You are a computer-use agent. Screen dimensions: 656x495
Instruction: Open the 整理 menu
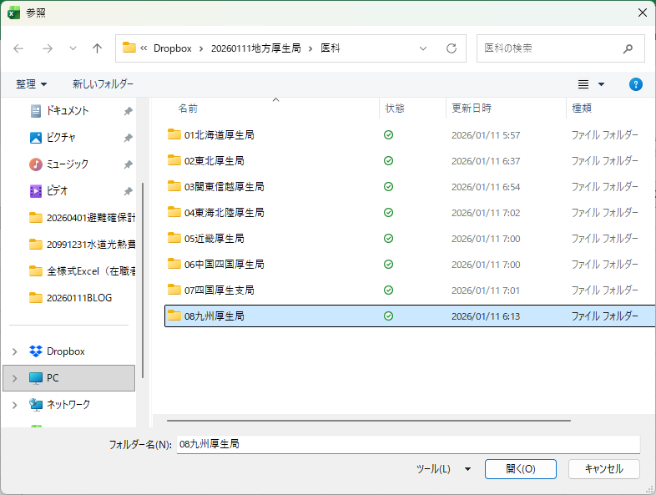pos(32,84)
